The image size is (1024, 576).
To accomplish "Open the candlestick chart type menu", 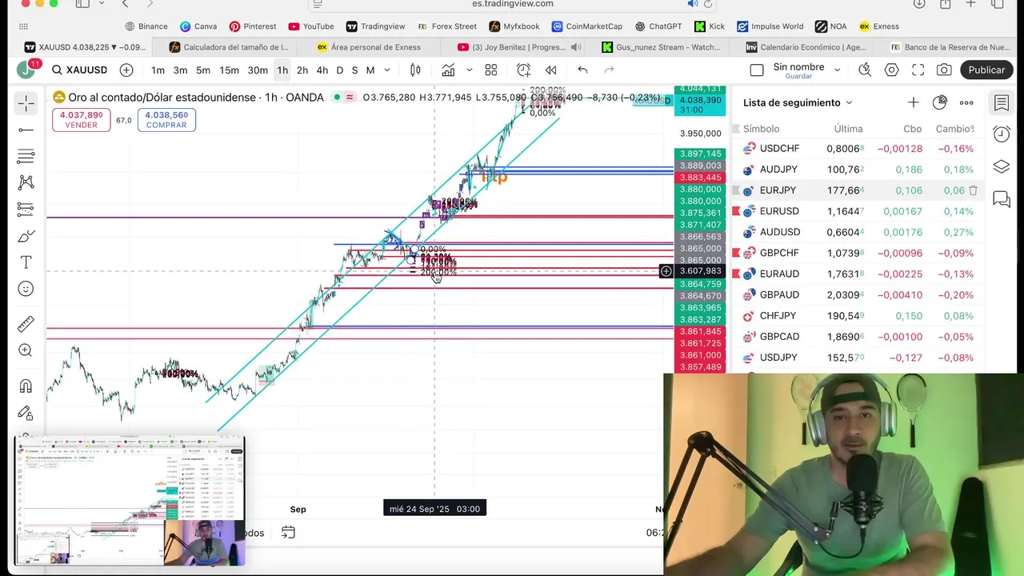I will point(415,70).
